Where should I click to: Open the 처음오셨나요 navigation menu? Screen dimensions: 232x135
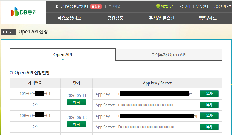(69, 18)
